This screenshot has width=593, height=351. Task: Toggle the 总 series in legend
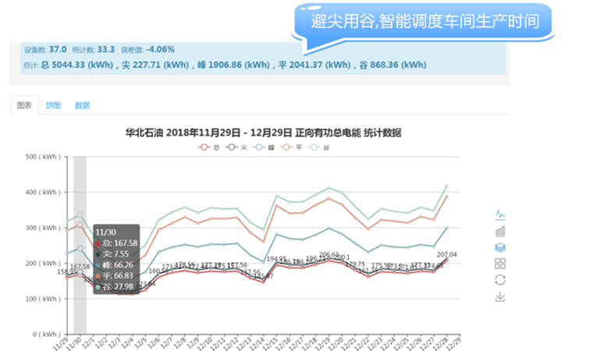tap(208, 147)
